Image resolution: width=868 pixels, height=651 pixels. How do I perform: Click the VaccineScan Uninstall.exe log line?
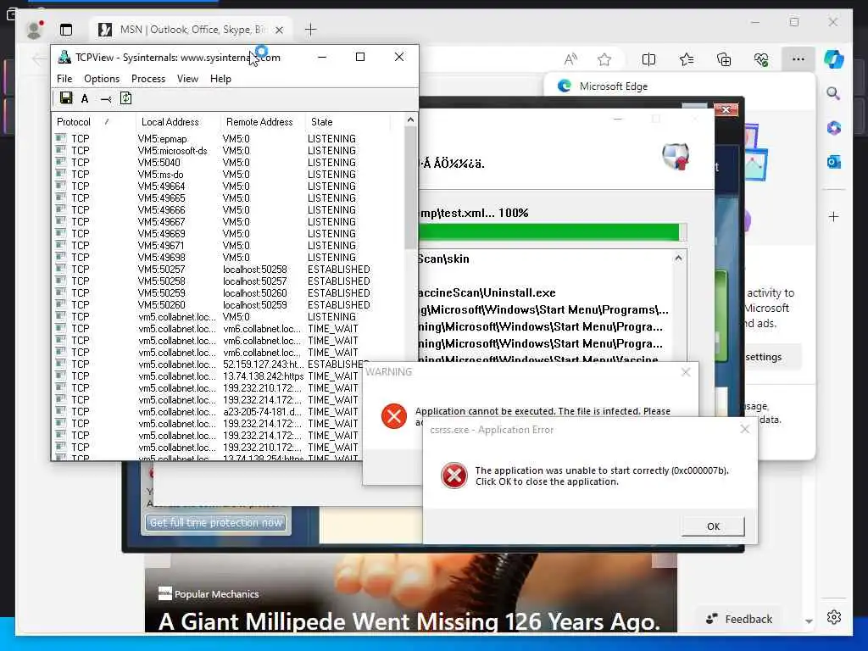(487, 292)
